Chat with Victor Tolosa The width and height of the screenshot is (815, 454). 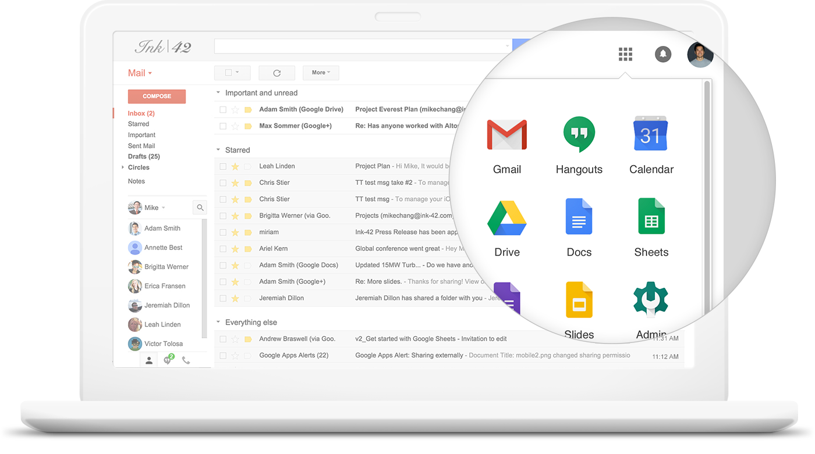pyautogui.click(x=164, y=344)
